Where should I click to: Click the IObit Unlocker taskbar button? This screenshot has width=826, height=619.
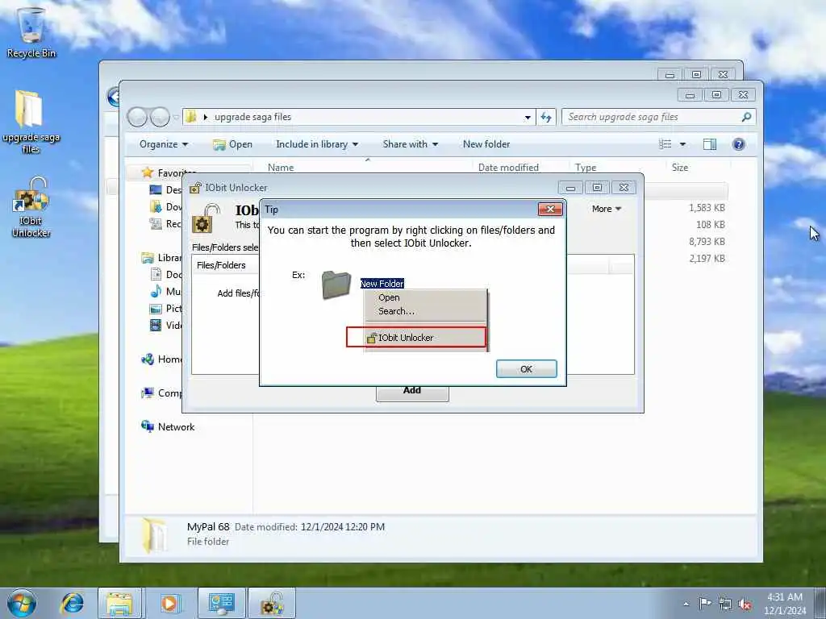point(272,603)
